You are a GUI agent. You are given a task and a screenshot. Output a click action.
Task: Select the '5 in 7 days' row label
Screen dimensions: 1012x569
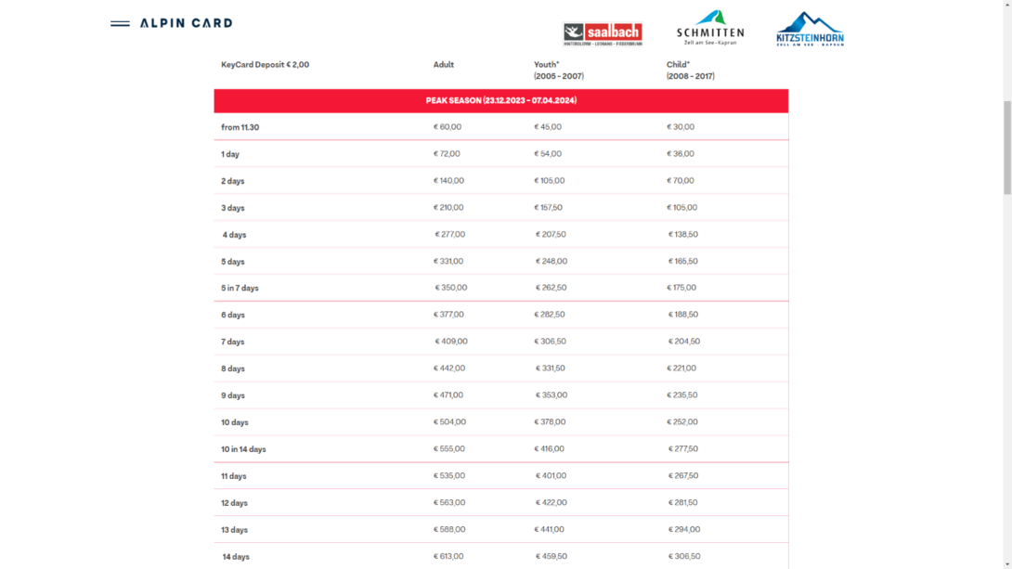(240, 289)
